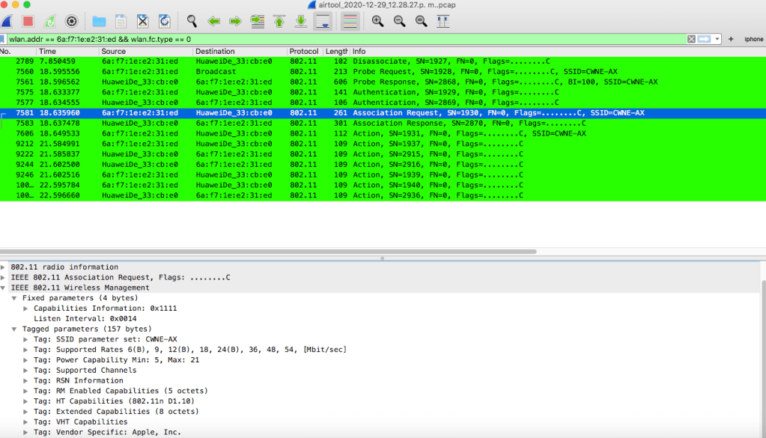Apply the saved iphone filter button
The width and height of the screenshot is (766, 438).
point(753,39)
